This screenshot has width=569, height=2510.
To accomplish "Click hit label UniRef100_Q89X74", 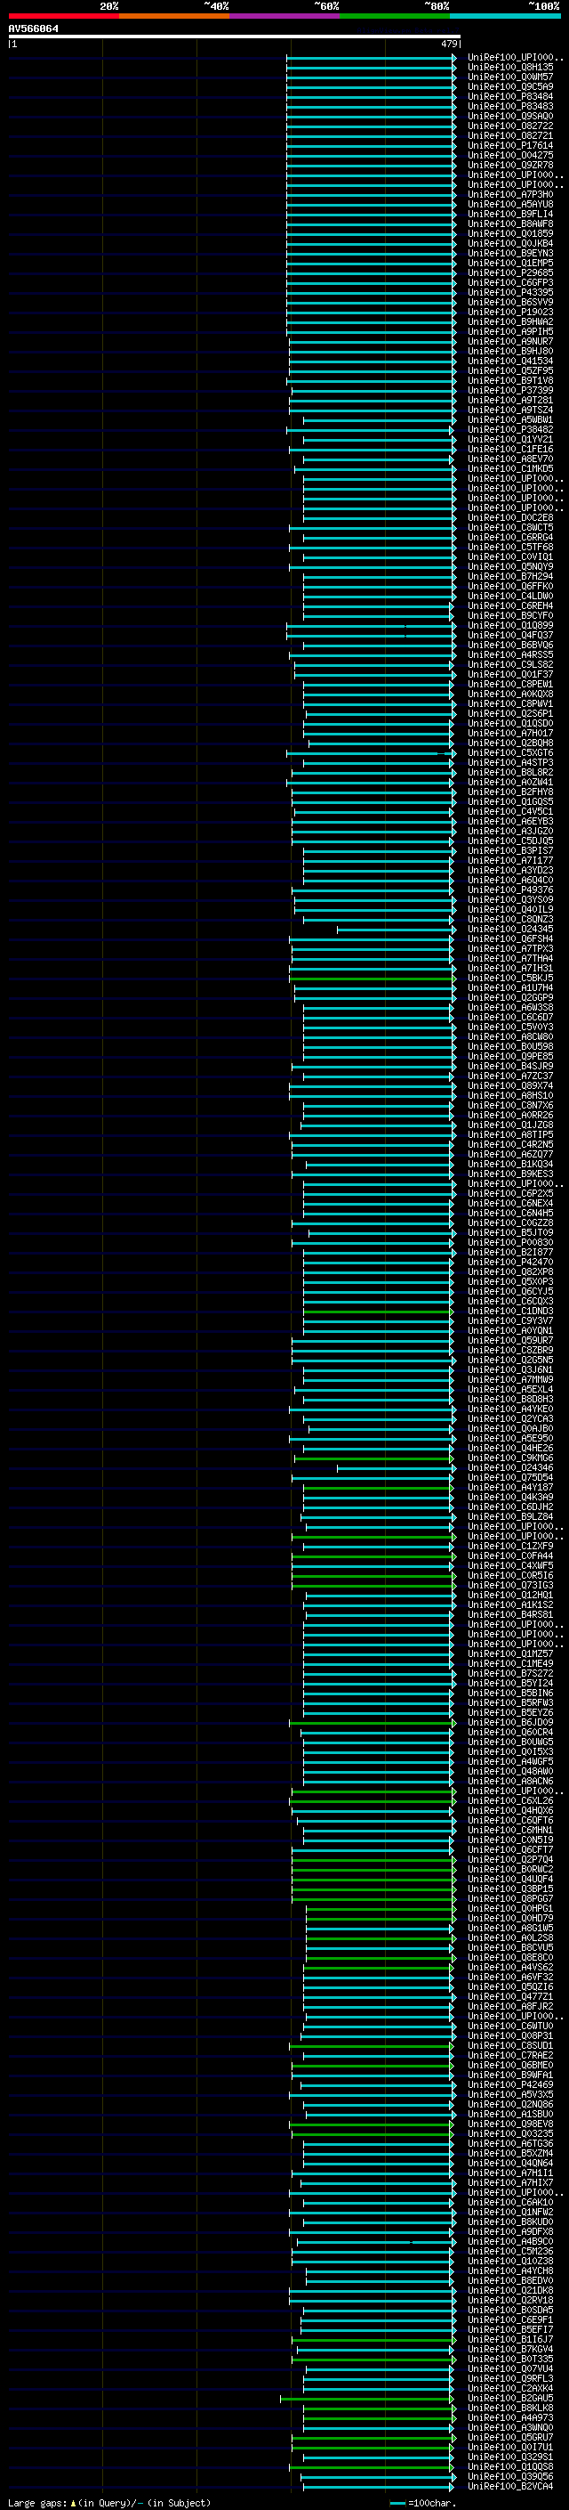I will tap(510, 1086).
